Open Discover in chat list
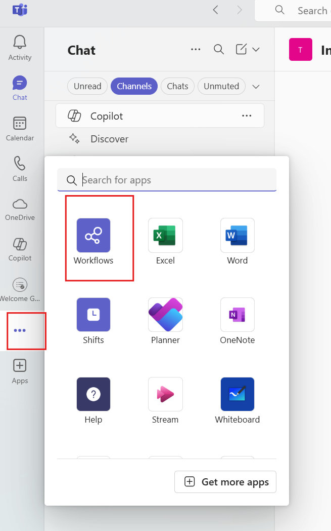Screen dimensions: 331x531 pyautogui.click(x=160, y=139)
